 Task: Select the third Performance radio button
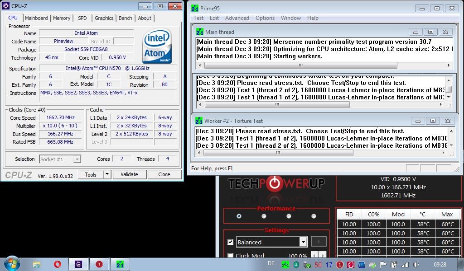[289, 216]
